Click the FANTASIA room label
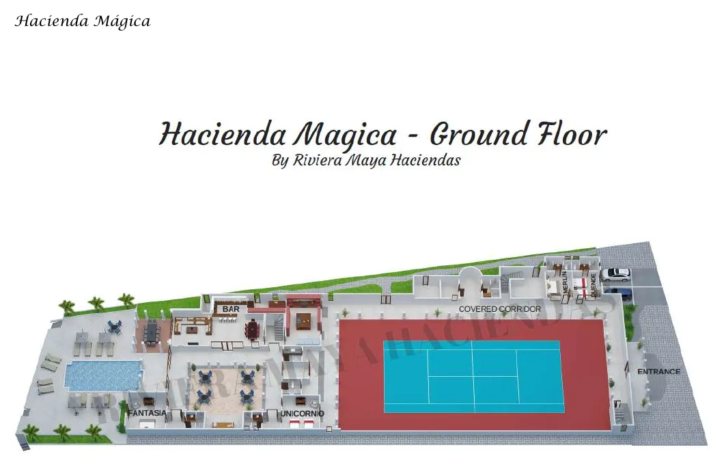Image resolution: width=724 pixels, height=467 pixels. click(x=148, y=413)
